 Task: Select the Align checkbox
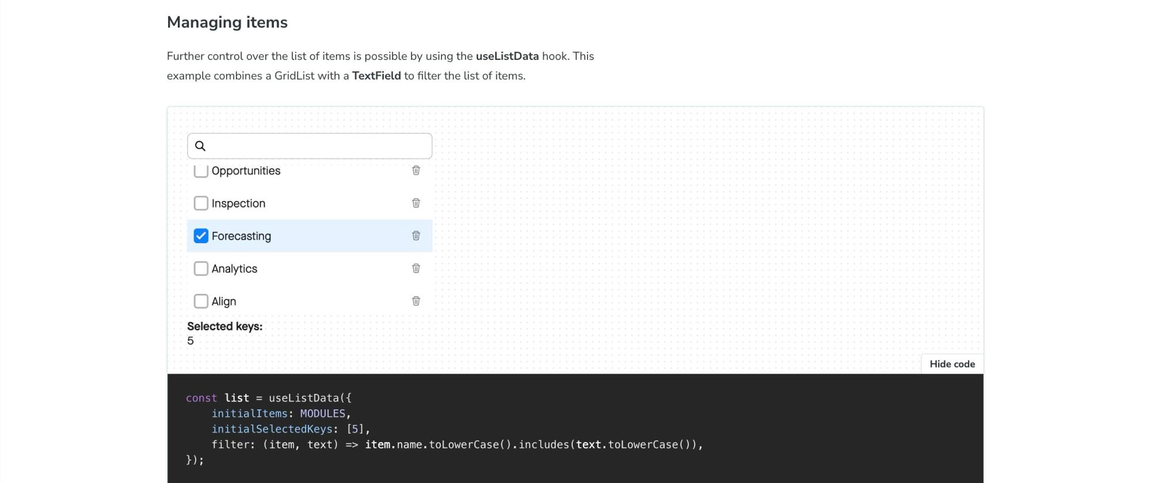[201, 301]
